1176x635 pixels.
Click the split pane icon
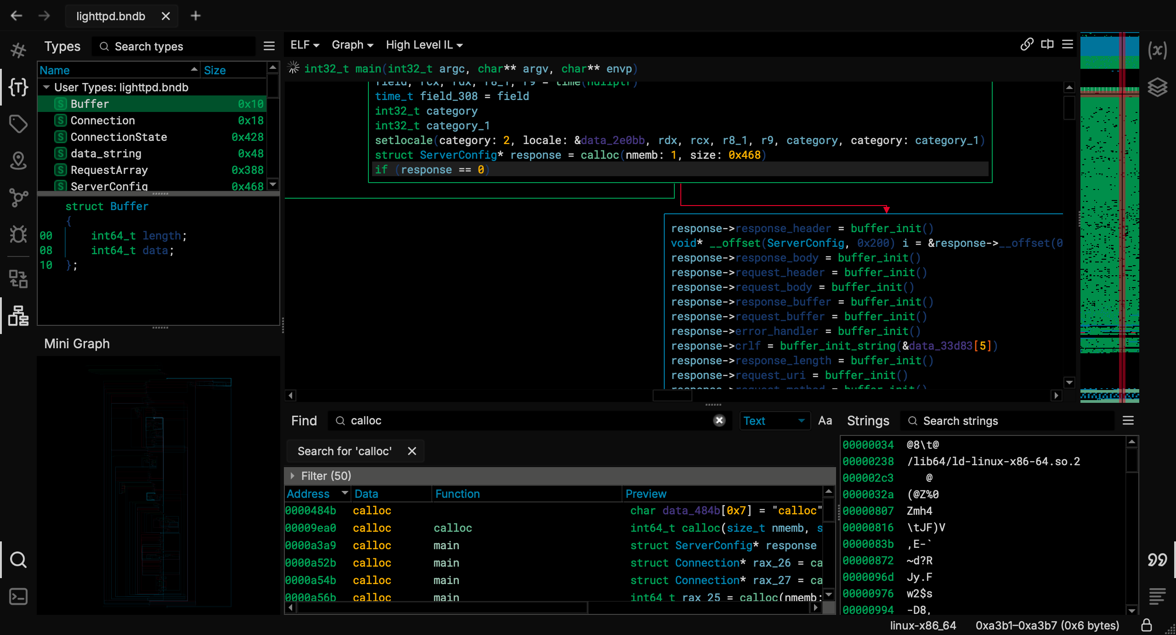(x=1047, y=45)
